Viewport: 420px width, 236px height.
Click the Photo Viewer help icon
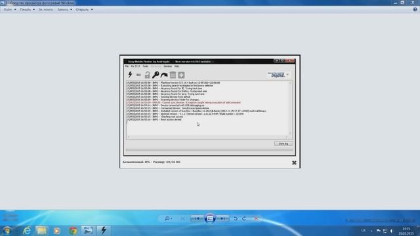[415, 9]
